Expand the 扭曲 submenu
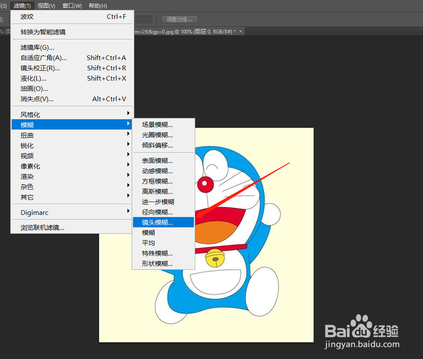The image size is (423, 359). (72, 135)
